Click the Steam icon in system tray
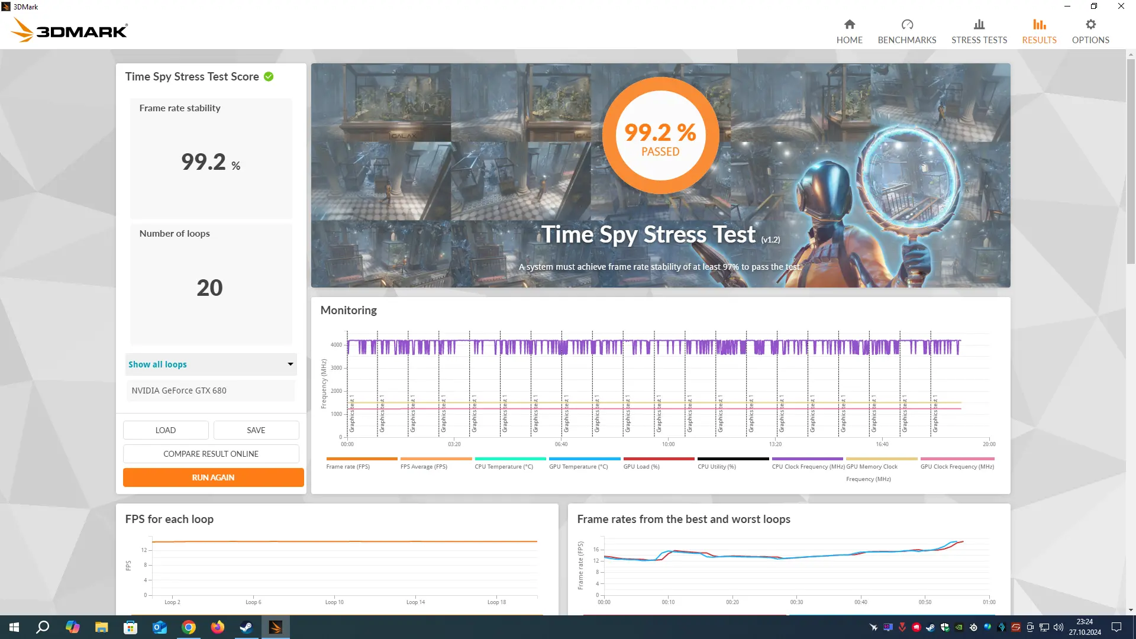1136x639 pixels. click(931, 627)
